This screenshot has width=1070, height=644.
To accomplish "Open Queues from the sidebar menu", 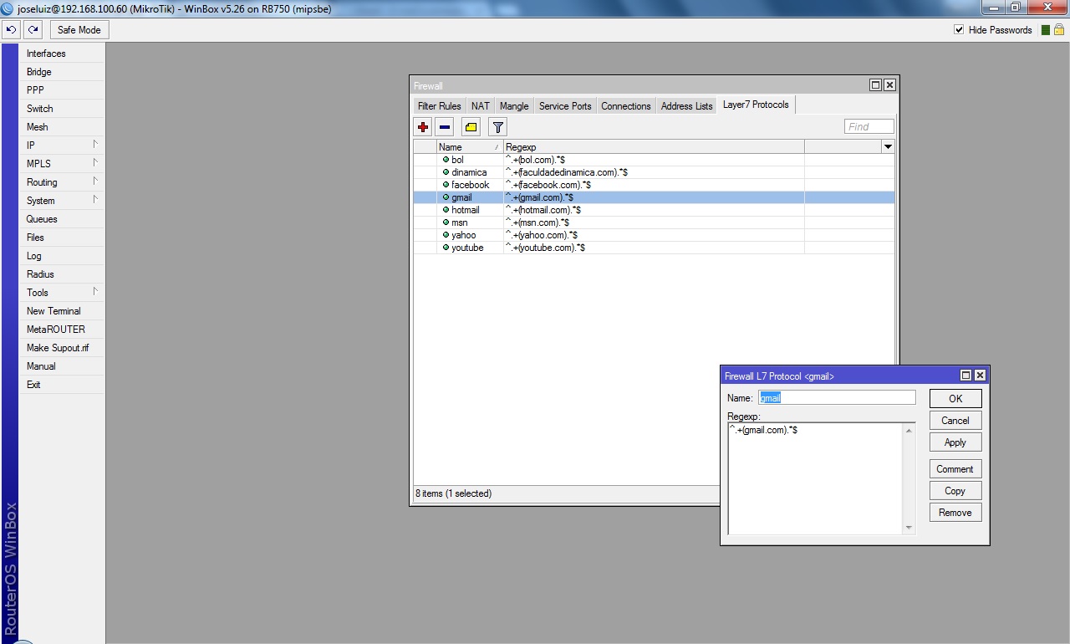I will [62, 219].
